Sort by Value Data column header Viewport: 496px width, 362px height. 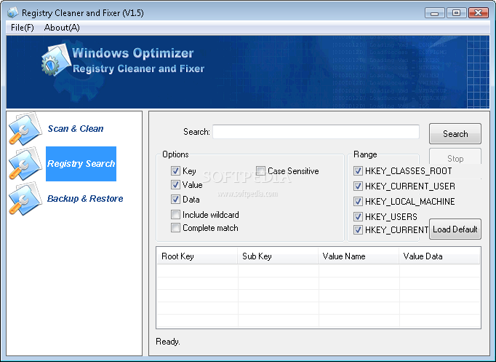click(439, 256)
